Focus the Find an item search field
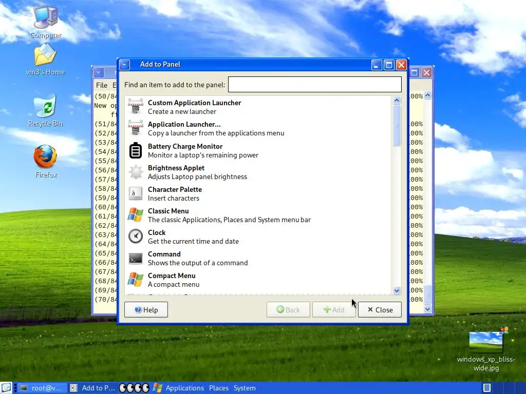Viewport: 526px width, 394px height. click(x=315, y=85)
